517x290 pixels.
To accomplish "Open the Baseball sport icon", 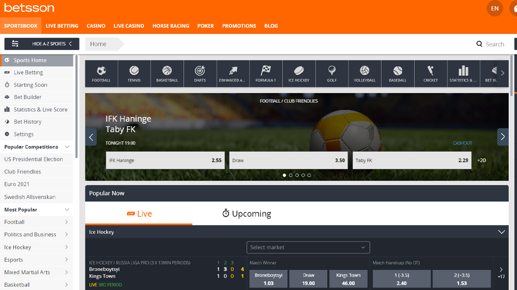I will point(398,73).
